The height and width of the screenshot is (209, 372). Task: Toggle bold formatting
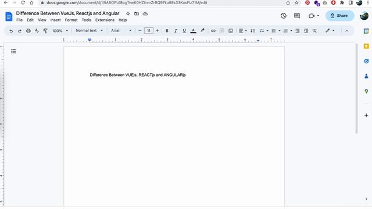click(x=167, y=31)
